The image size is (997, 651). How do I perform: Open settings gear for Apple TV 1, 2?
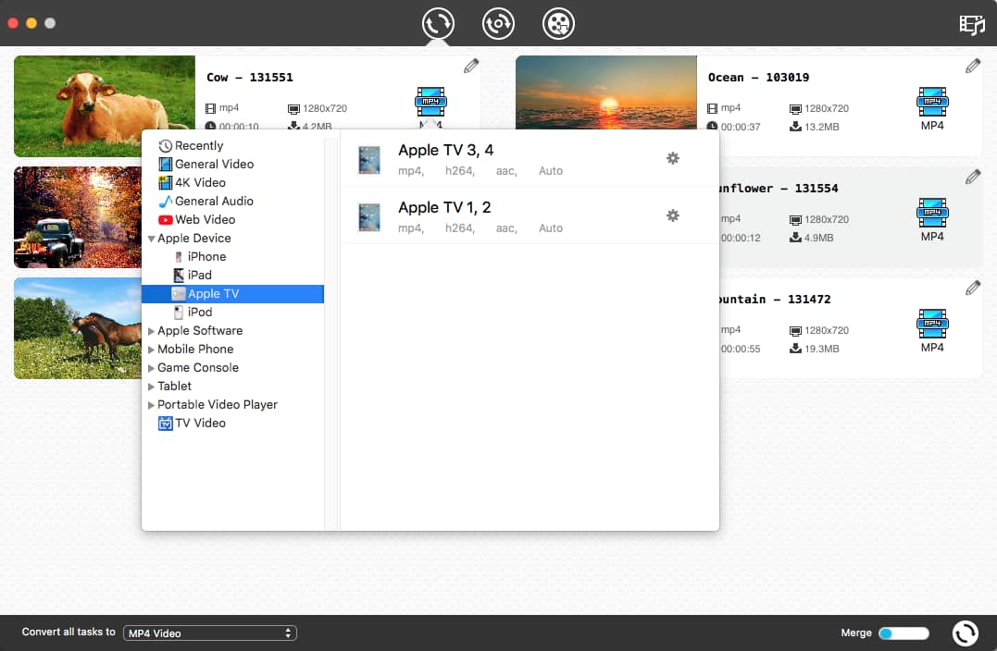[x=673, y=215]
